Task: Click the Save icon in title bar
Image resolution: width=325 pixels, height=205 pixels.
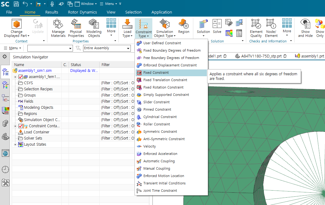Action: [x=16, y=4]
